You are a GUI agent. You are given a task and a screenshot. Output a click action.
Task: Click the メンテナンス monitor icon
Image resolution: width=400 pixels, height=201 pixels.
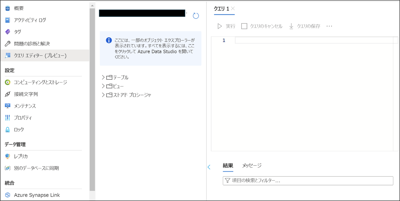[x=8, y=106]
